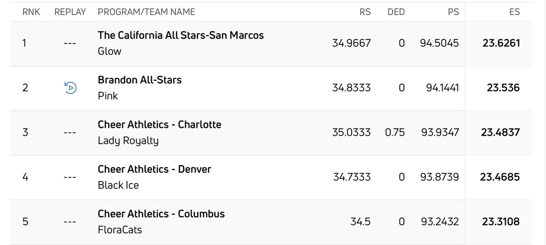Sort by the DED column header

[396, 12]
